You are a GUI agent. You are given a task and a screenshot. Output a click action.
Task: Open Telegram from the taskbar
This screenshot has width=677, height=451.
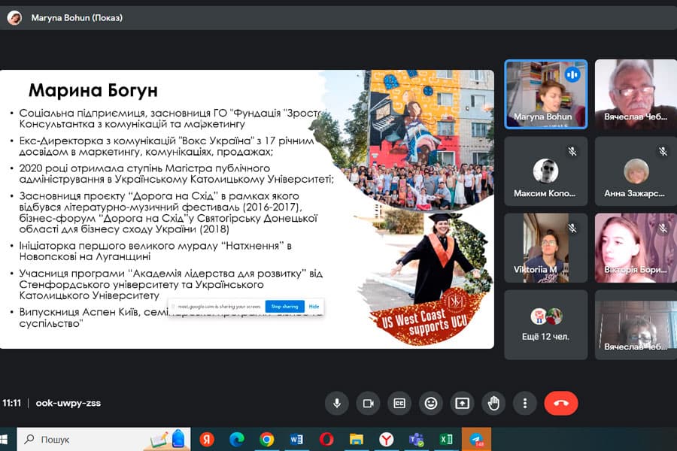coord(476,439)
